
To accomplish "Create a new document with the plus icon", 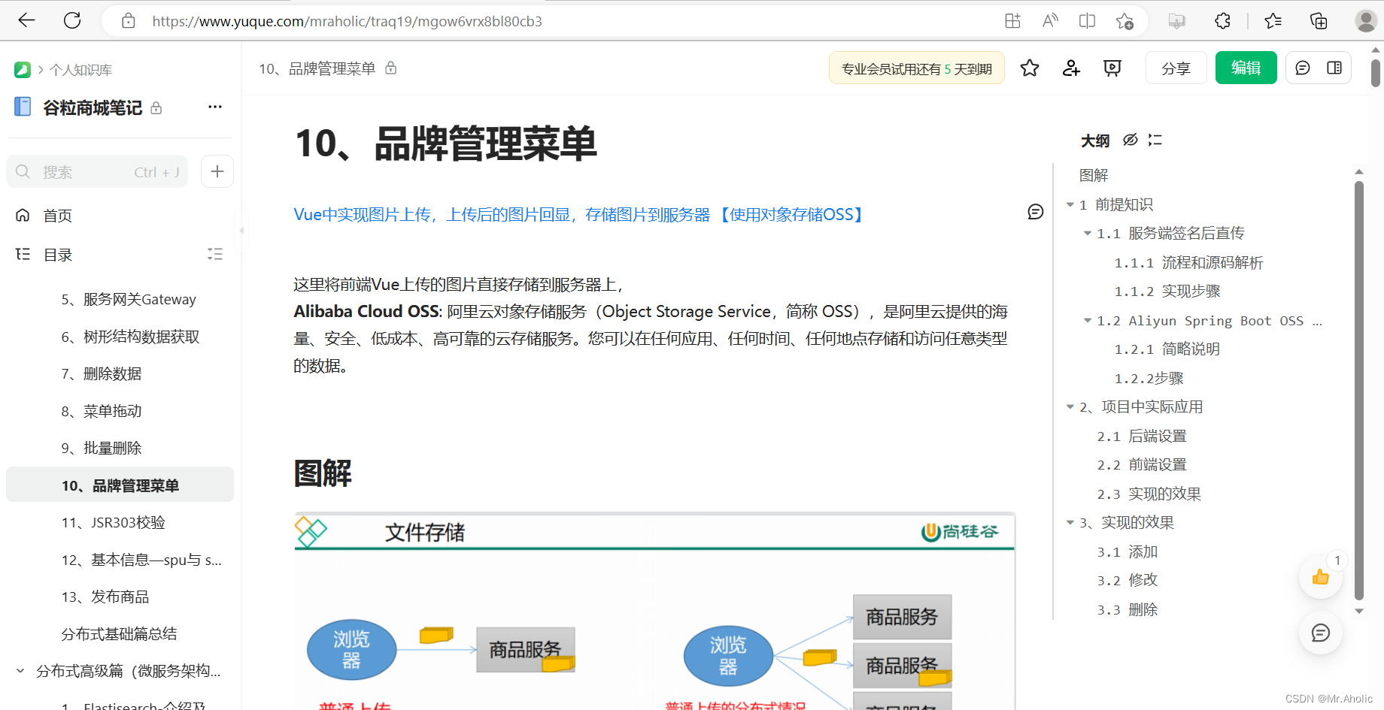I will click(x=217, y=171).
